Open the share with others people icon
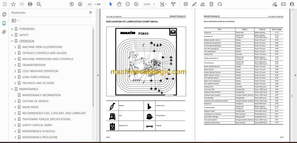297x143 pixels. tap(292, 4)
